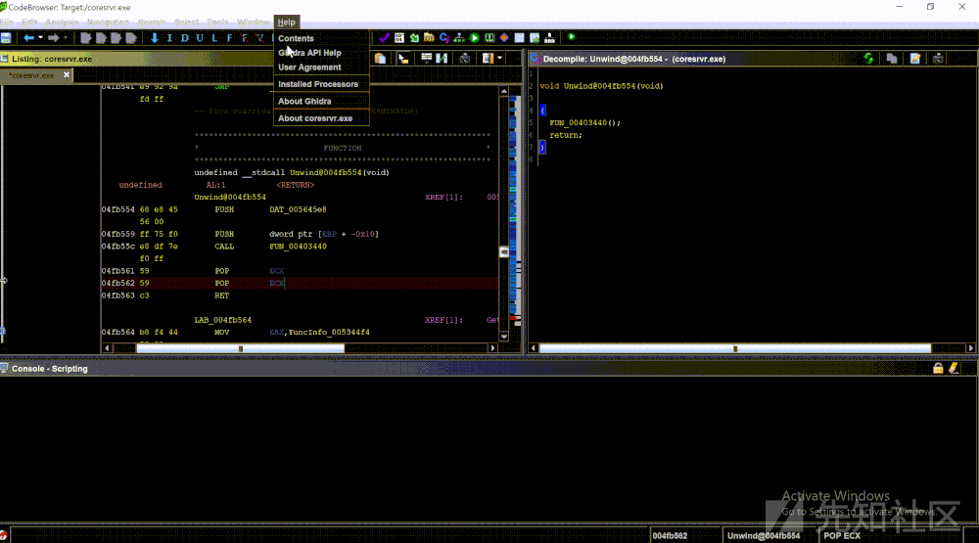The image size is (979, 543).
Task: Click the Console - Scripting panel title
Action: (x=50, y=369)
